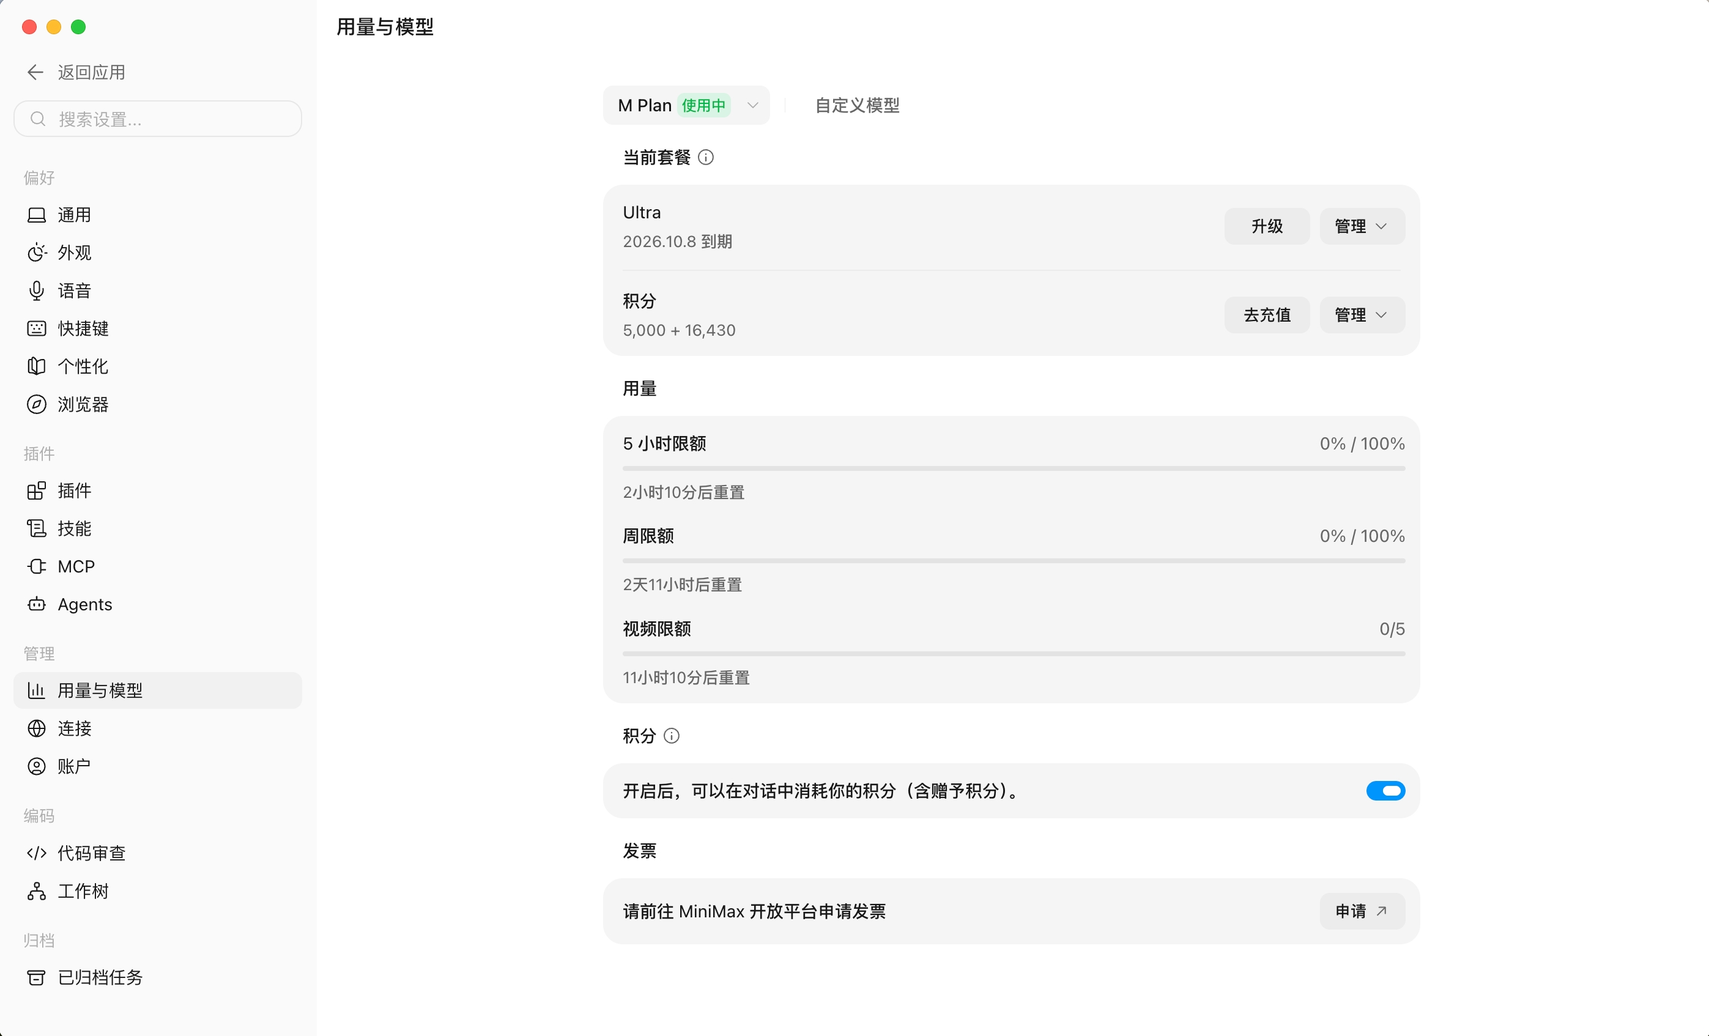Click the MCP plug icon
The height and width of the screenshot is (1036, 1709).
click(x=37, y=566)
